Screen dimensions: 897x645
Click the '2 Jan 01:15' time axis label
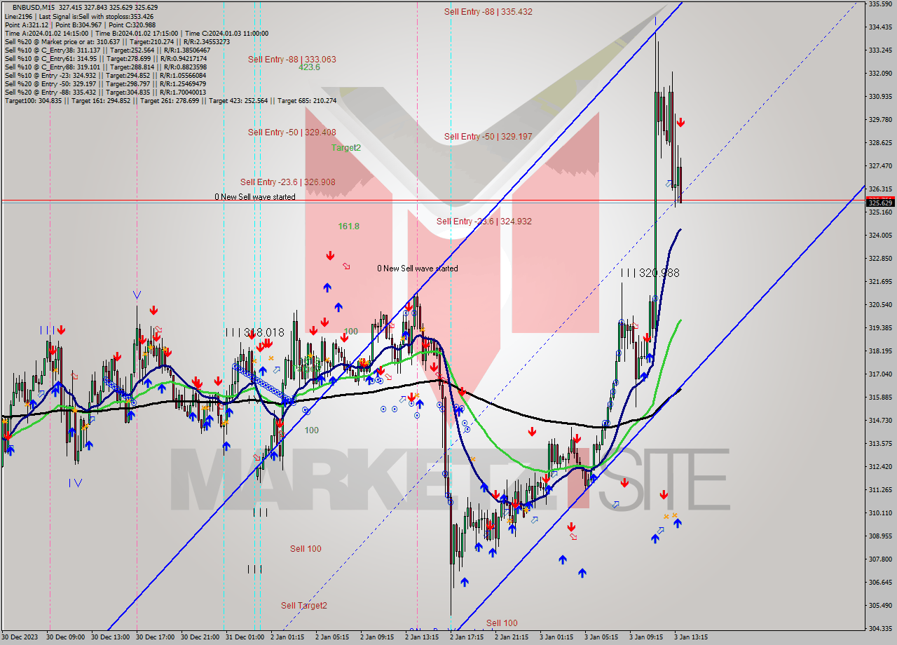[287, 638]
